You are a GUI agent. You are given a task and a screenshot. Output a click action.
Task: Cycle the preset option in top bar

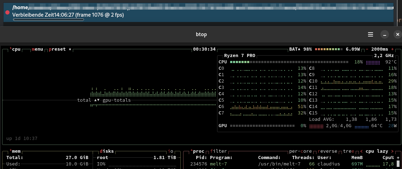tap(57, 49)
